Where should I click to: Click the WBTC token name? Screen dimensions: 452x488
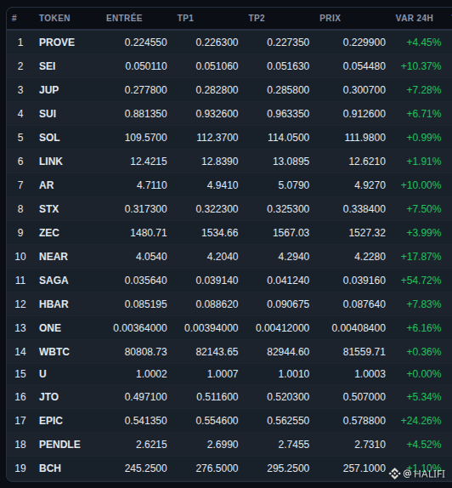pyautogui.click(x=54, y=352)
